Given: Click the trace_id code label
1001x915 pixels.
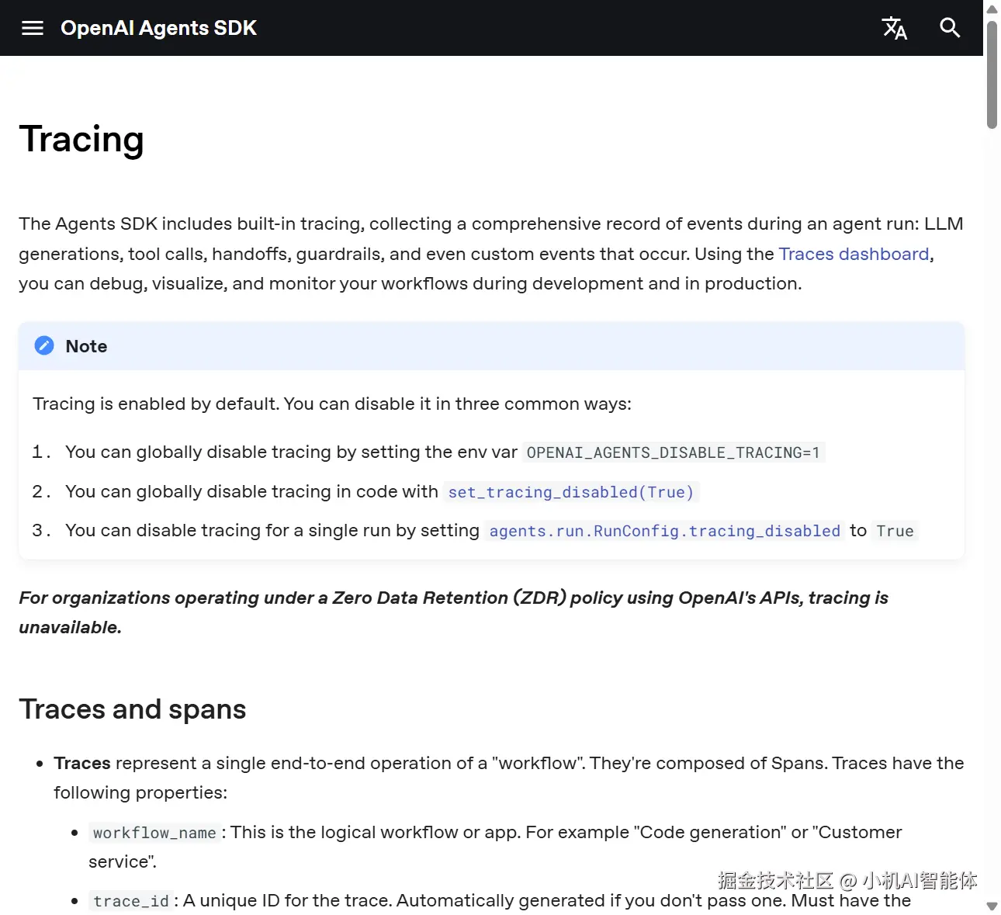Looking at the screenshot, I should click(130, 901).
